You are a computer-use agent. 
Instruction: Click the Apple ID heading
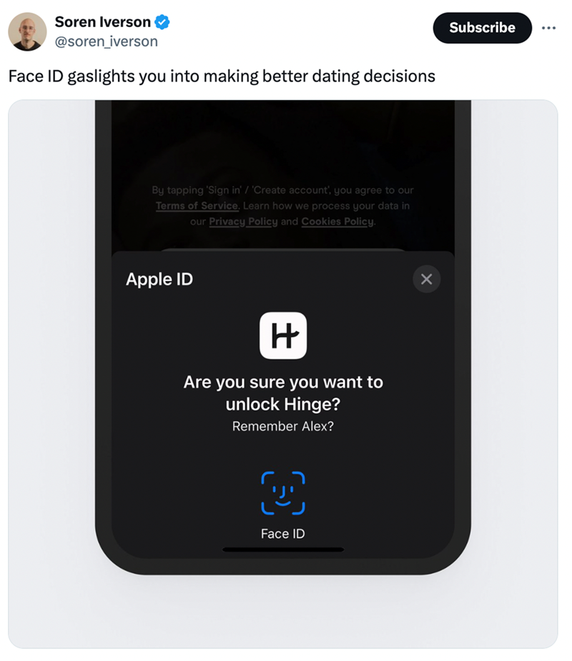pyautogui.click(x=159, y=279)
